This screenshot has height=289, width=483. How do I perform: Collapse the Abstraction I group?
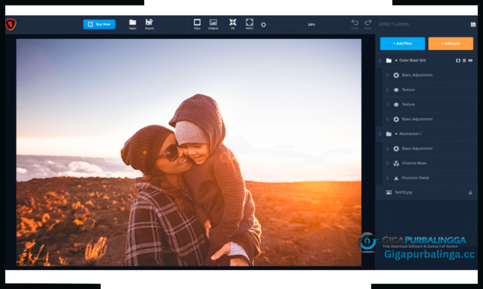(396, 134)
